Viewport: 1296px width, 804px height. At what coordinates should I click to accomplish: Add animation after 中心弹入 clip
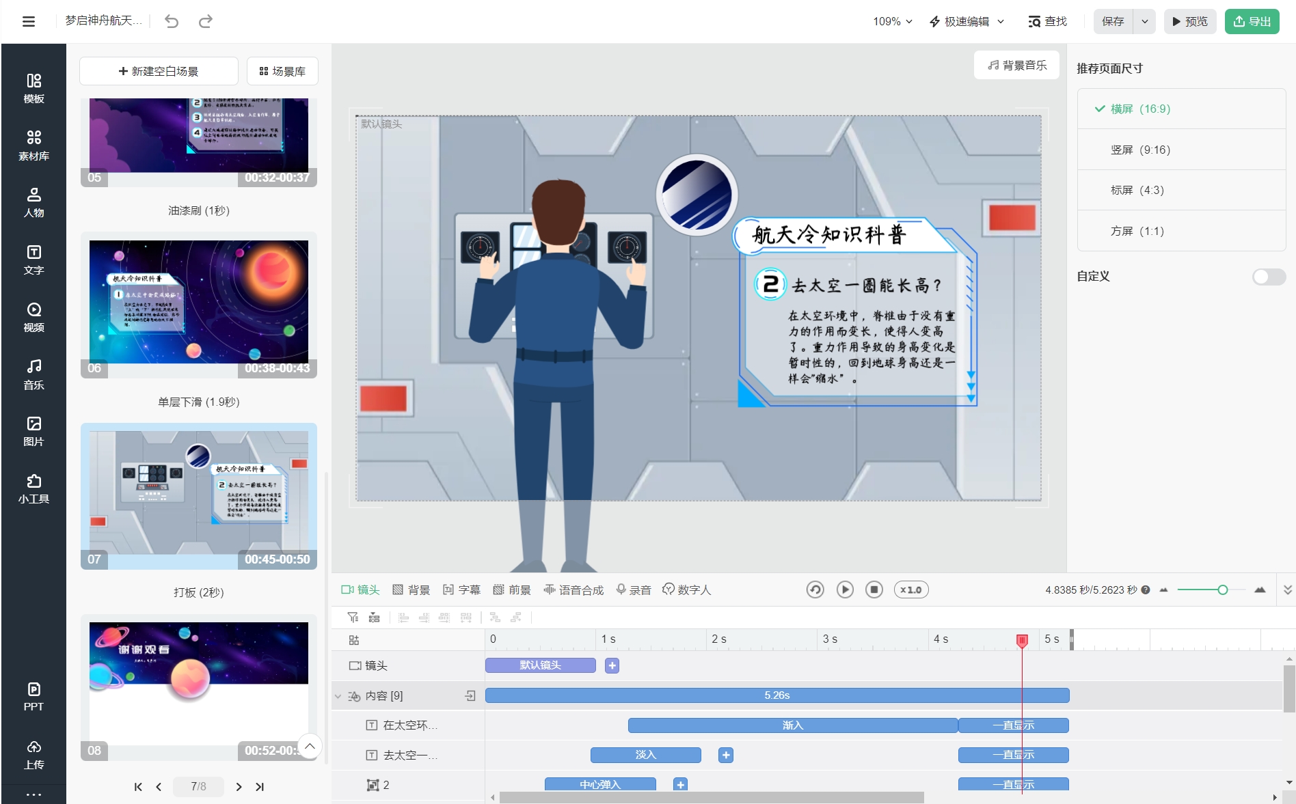pyautogui.click(x=680, y=785)
